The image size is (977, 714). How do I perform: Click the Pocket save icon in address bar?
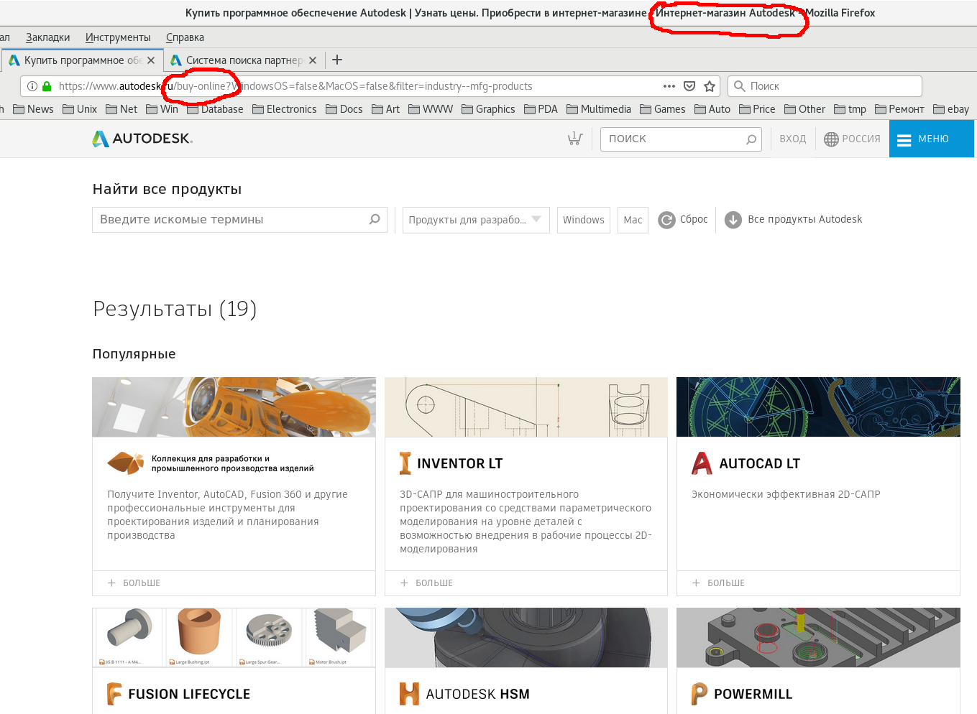(x=689, y=86)
